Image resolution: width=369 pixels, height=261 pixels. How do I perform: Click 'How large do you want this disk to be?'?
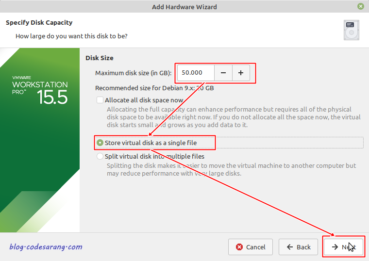coord(71,36)
